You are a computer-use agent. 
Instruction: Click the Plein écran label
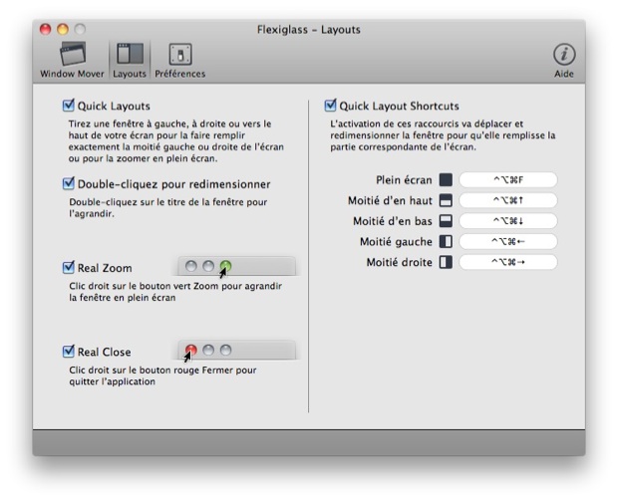404,180
